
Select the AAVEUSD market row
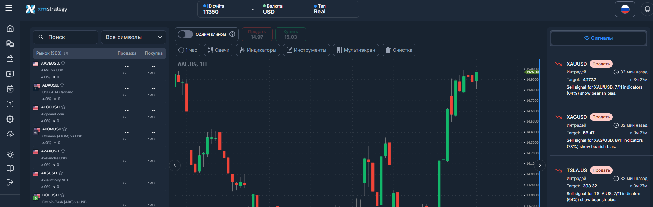99,70
